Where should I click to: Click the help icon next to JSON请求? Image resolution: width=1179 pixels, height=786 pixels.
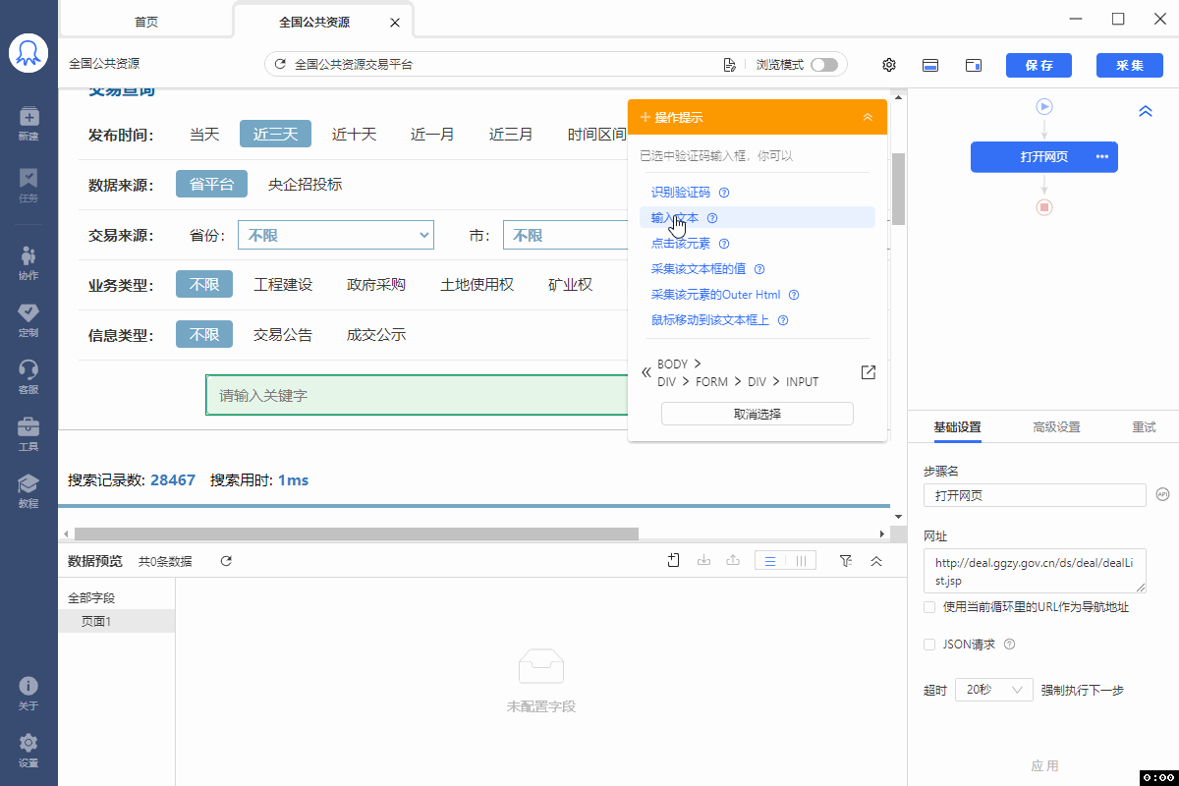click(x=1009, y=645)
